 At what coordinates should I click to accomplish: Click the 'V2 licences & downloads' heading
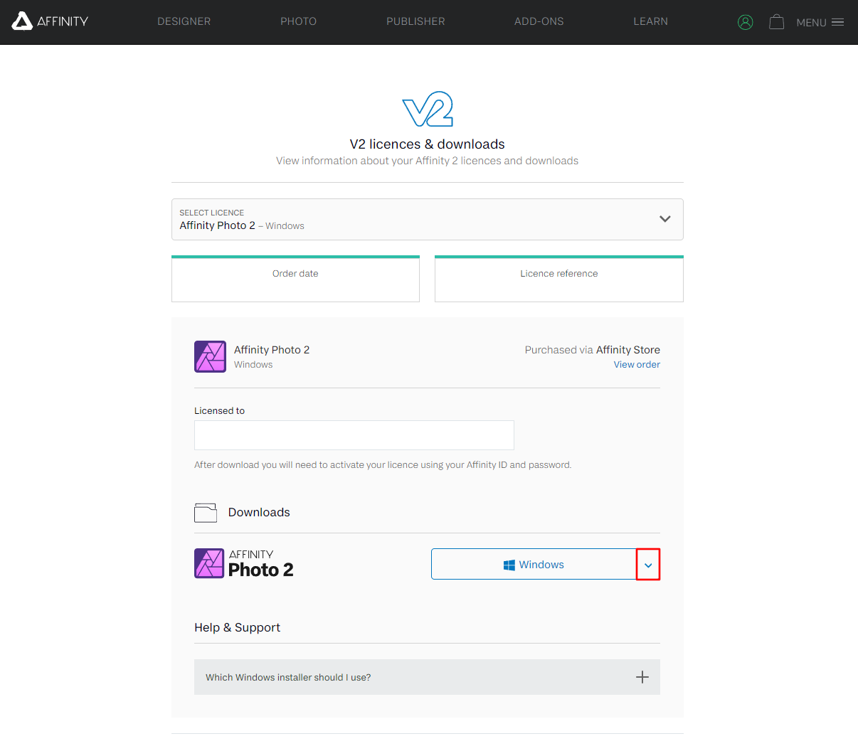pos(427,144)
